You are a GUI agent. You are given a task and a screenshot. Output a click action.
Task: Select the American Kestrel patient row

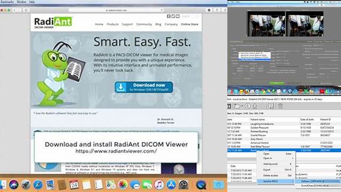coord(284,142)
